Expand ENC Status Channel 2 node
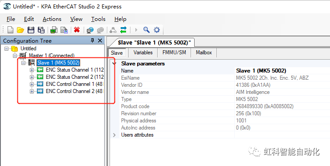The width and height of the screenshot is (330, 166). pos(32,77)
